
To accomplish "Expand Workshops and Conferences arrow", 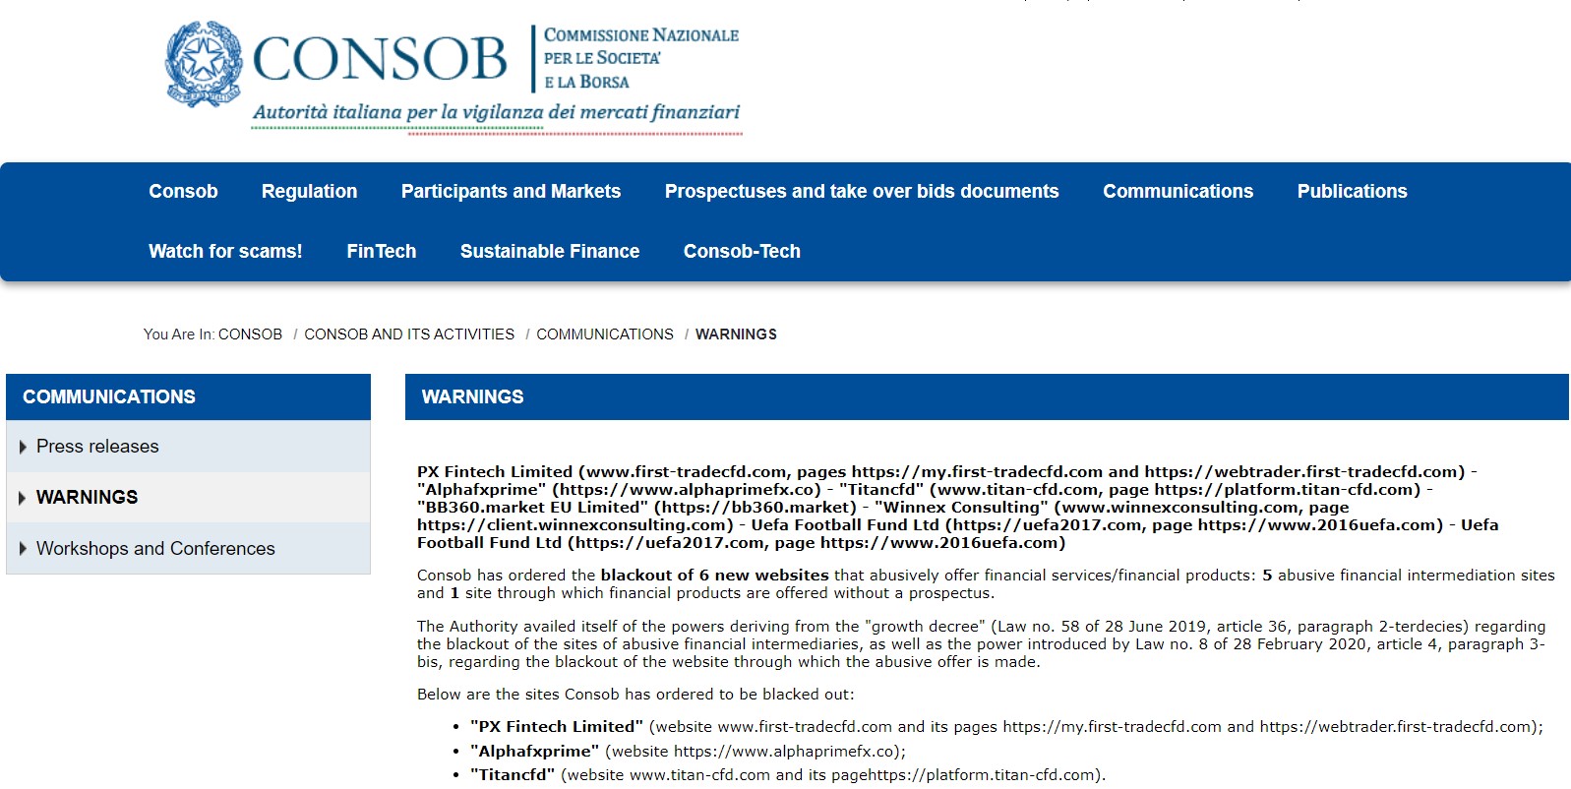I will coord(23,549).
